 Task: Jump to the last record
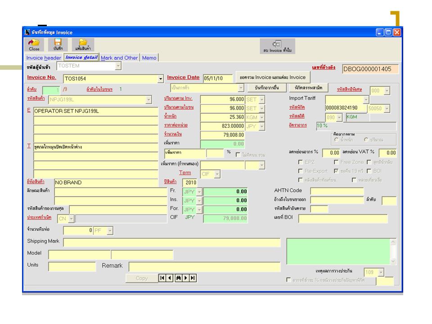tap(193, 278)
